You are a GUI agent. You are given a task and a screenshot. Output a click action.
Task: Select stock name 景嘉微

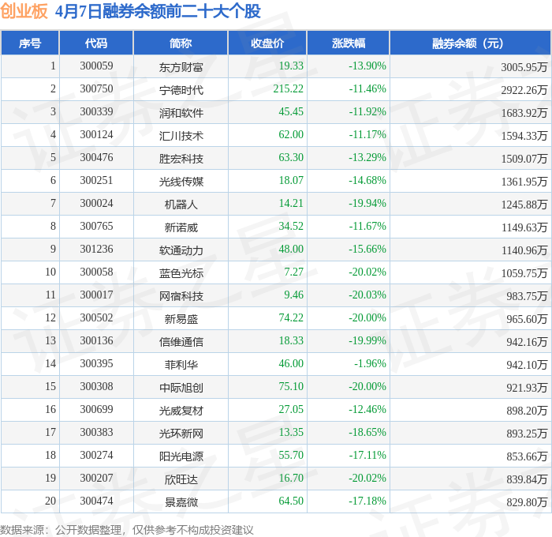[x=181, y=502]
